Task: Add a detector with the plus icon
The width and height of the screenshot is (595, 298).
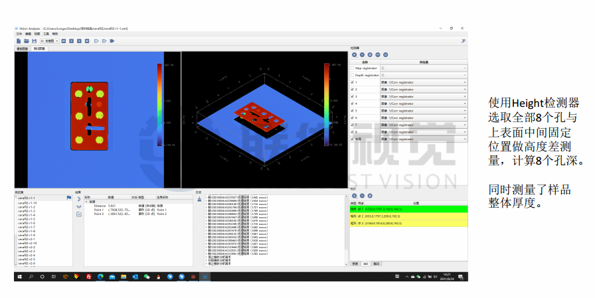Action: (x=355, y=54)
